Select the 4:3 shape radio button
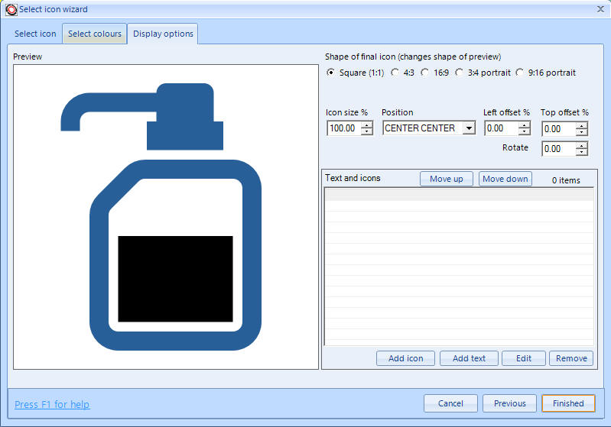The width and height of the screenshot is (611, 427). click(x=395, y=73)
